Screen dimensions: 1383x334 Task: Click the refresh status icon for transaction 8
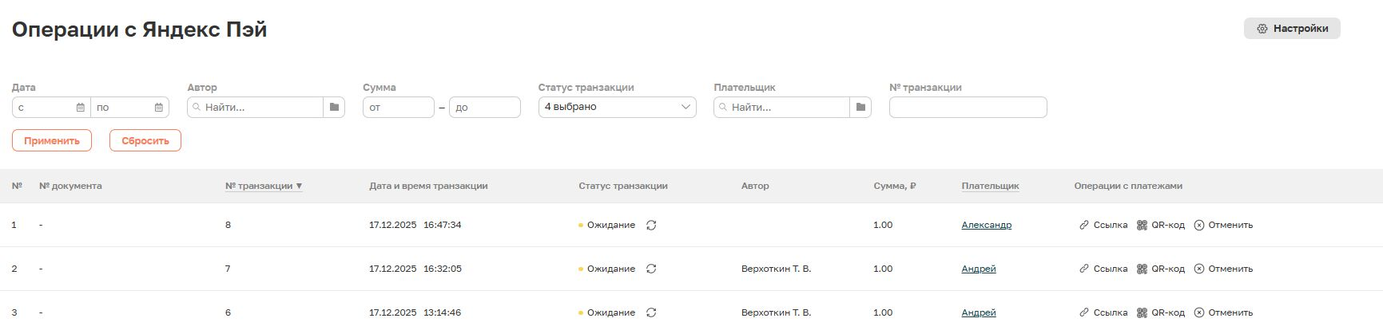651,226
